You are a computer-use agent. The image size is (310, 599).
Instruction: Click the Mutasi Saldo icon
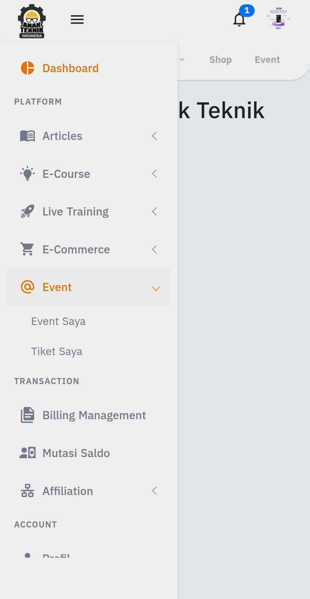tap(28, 453)
